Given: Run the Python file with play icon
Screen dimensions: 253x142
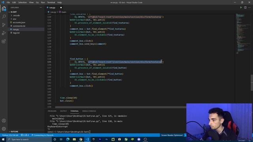Looking at the screenshot, I should [241, 7].
